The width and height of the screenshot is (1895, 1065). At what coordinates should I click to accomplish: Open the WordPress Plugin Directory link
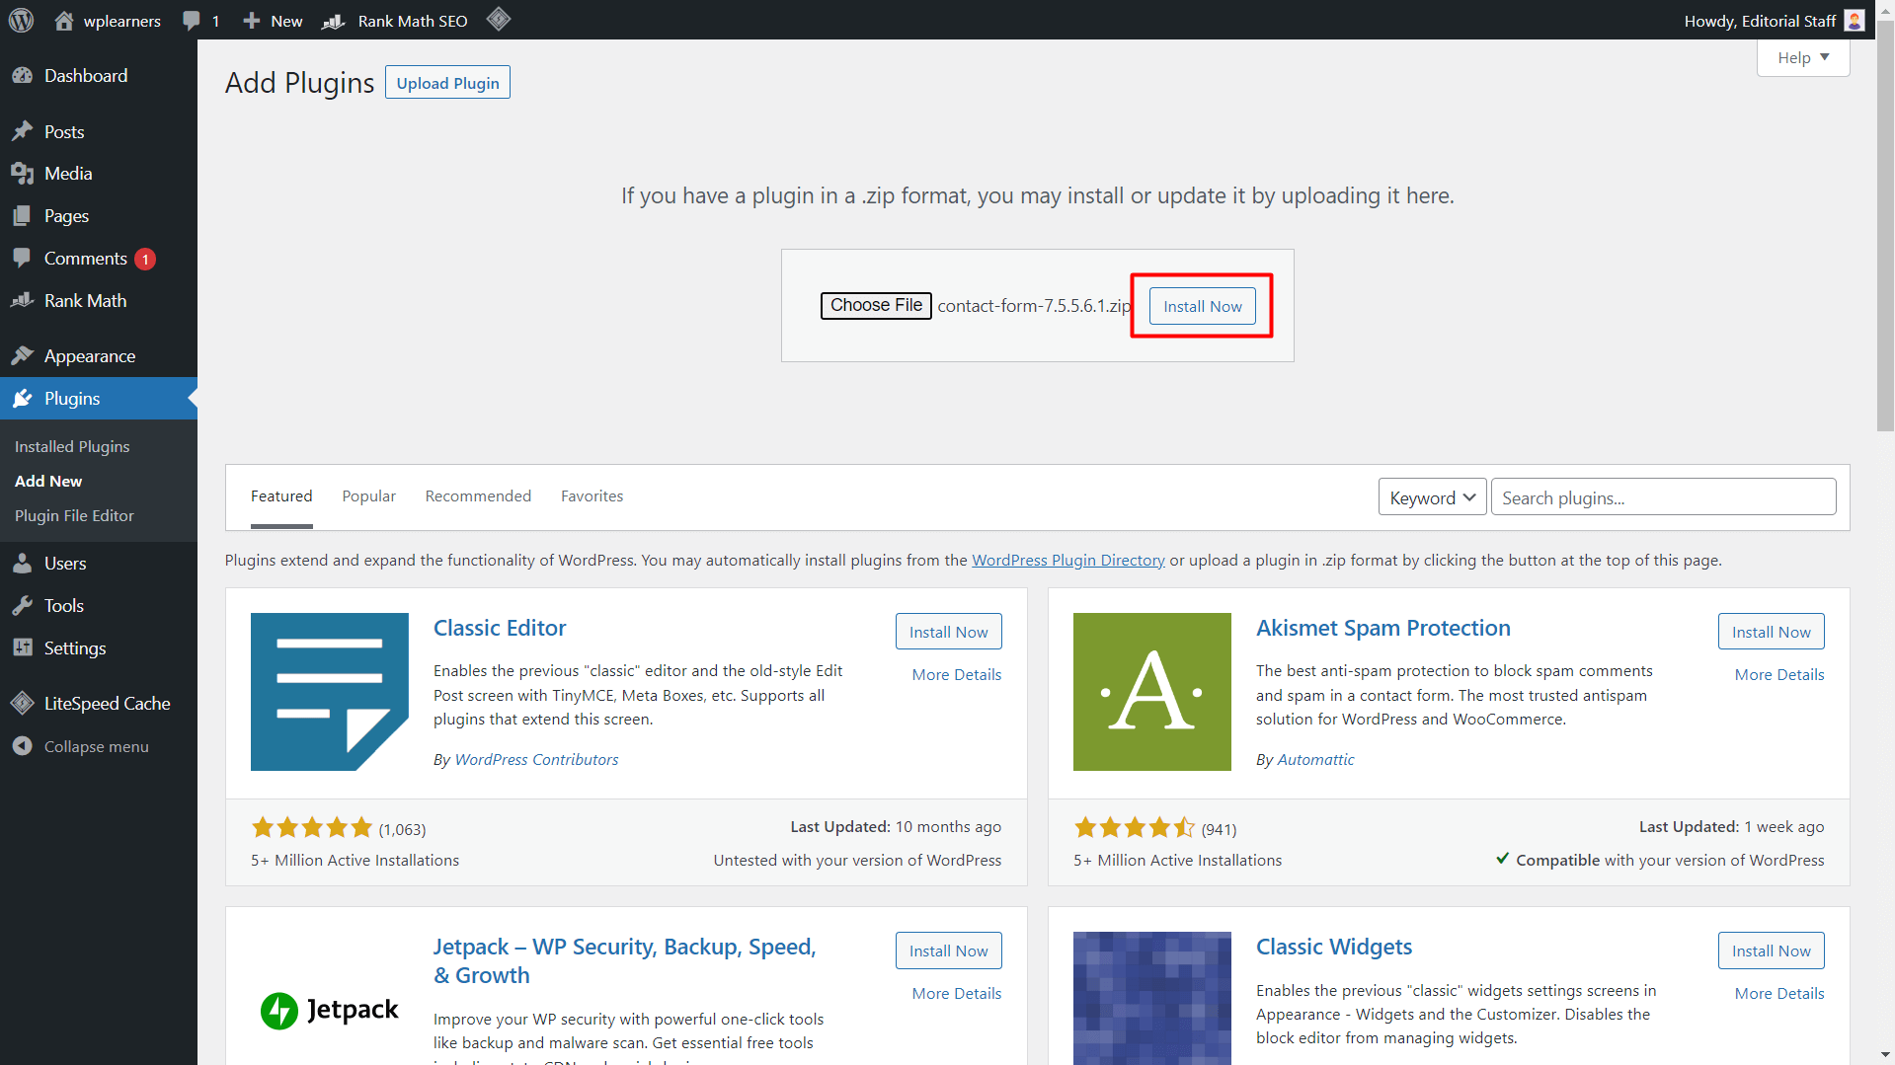point(1067,561)
